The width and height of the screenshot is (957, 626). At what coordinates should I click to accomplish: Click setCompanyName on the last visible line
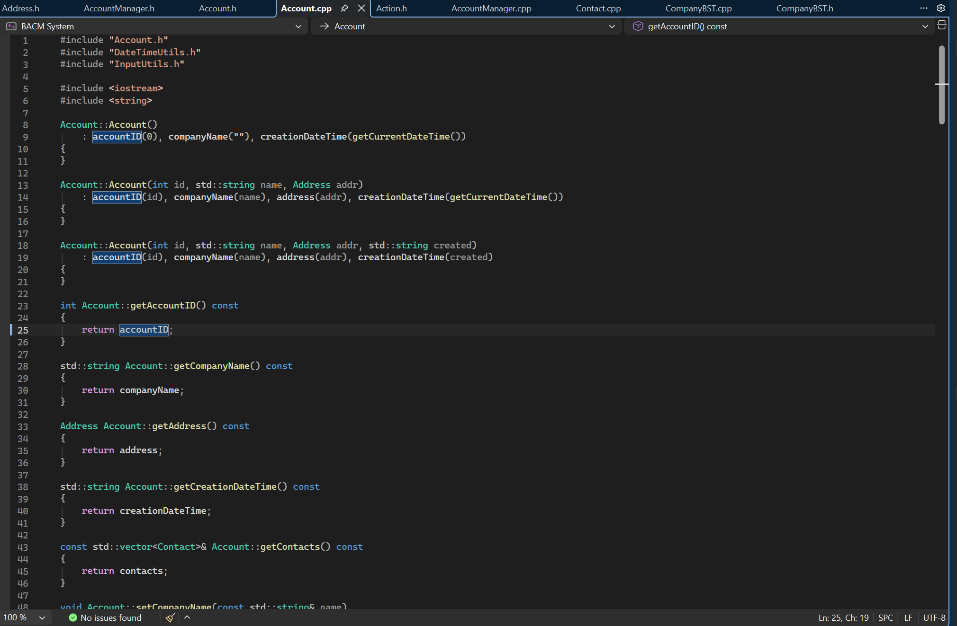(x=174, y=606)
